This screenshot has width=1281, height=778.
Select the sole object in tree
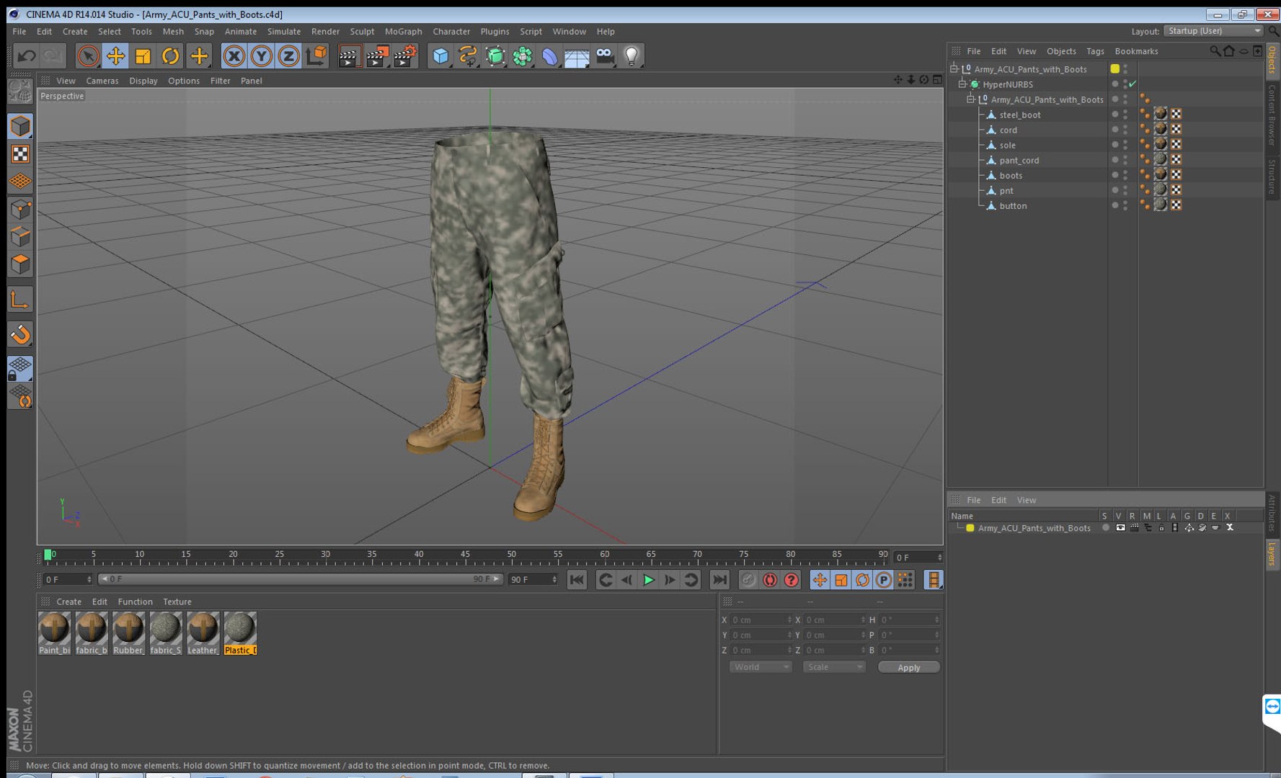(1007, 146)
